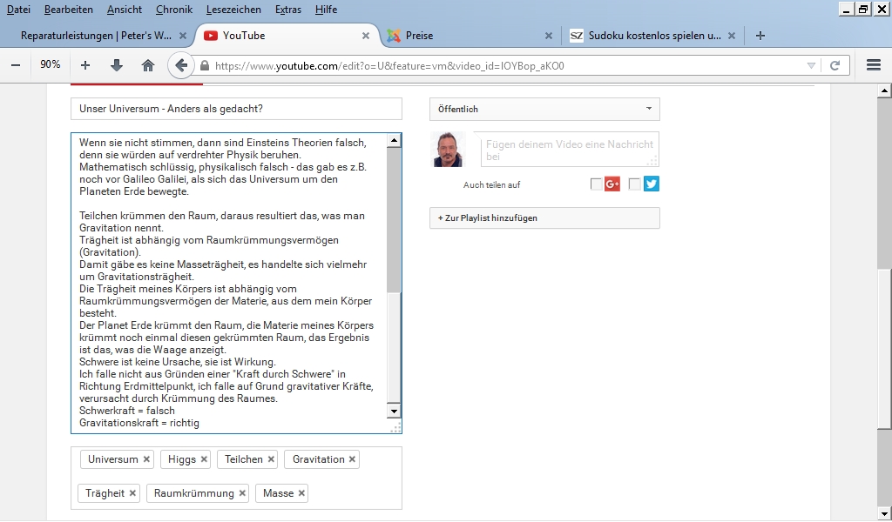892x522 pixels.
Task: Click the downloads arrow icon
Action: click(x=117, y=65)
